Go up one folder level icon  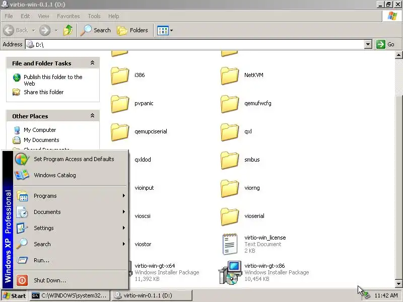pos(68,30)
